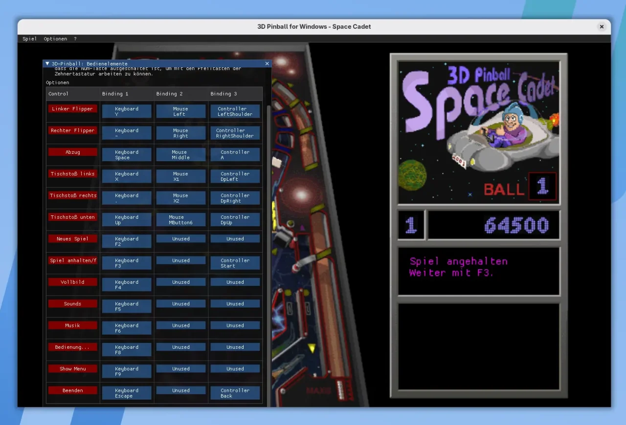This screenshot has width=626, height=425.
Task: Click the Sounds control button
Action: point(72,304)
